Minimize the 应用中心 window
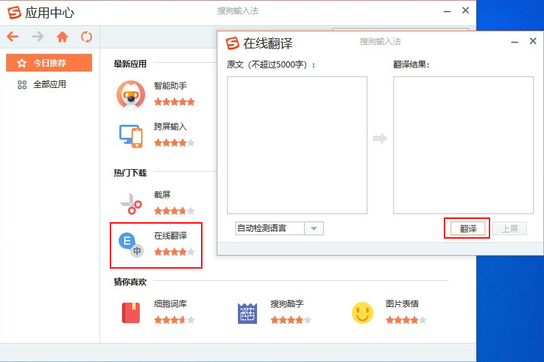Image resolution: width=544 pixels, height=362 pixels. [447, 12]
